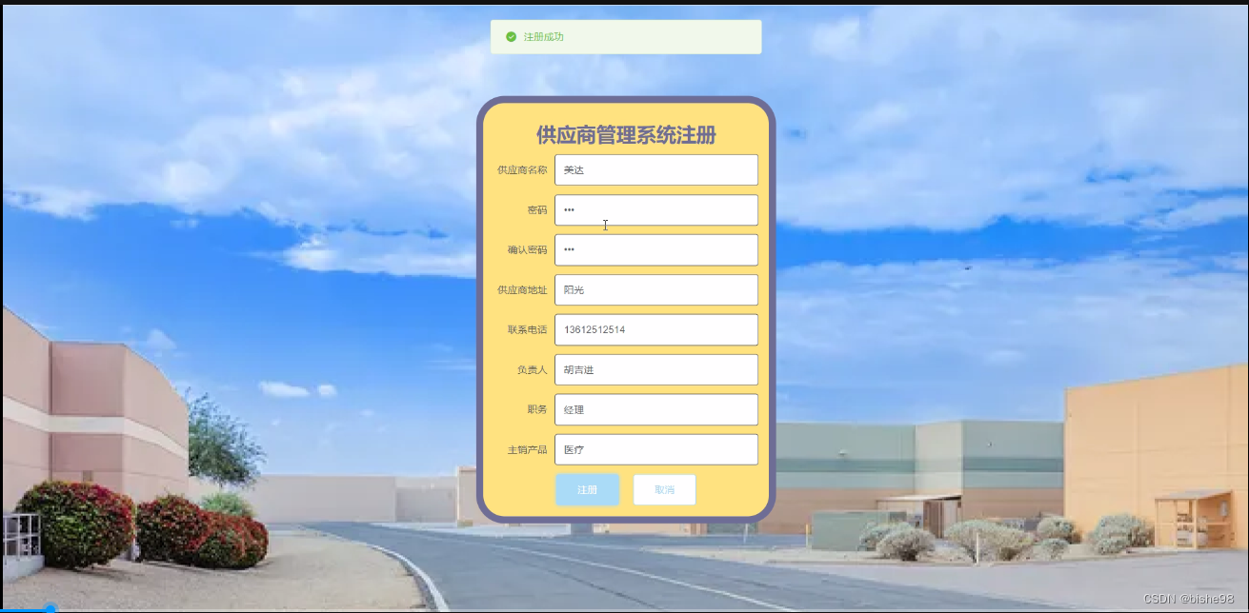1249x613 pixels.
Task: Cancel registration with 取消 button
Action: coord(665,490)
